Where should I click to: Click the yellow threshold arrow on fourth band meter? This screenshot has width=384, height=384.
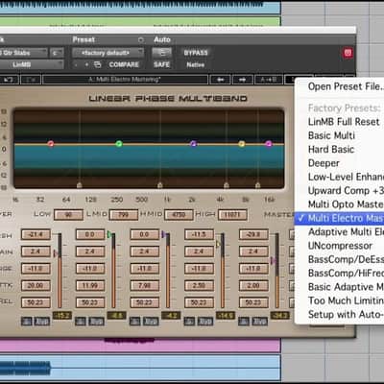pyautogui.click(x=218, y=245)
